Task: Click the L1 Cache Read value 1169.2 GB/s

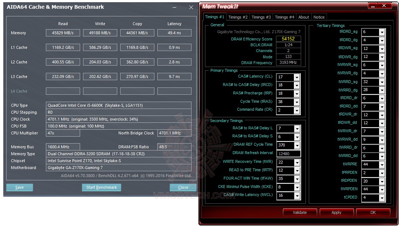Action: 63,47
